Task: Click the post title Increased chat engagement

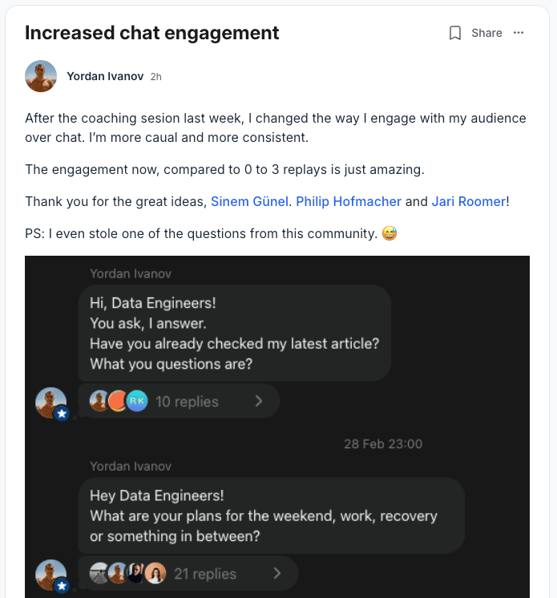Action: pyautogui.click(x=152, y=33)
